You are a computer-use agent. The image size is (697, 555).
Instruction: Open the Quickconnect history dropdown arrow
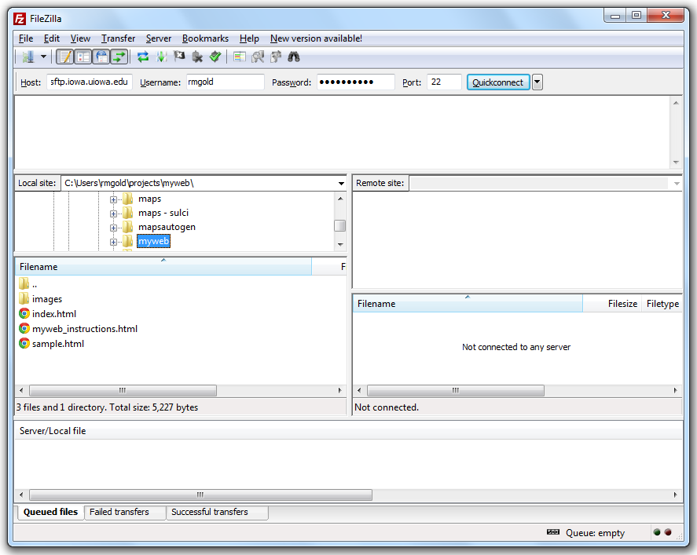(537, 82)
